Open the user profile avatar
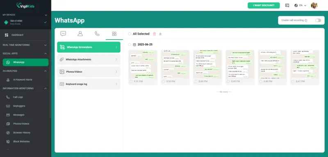Screen dimensions: 328x157 314,5
